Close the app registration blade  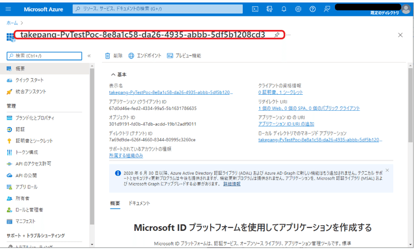coord(400,35)
